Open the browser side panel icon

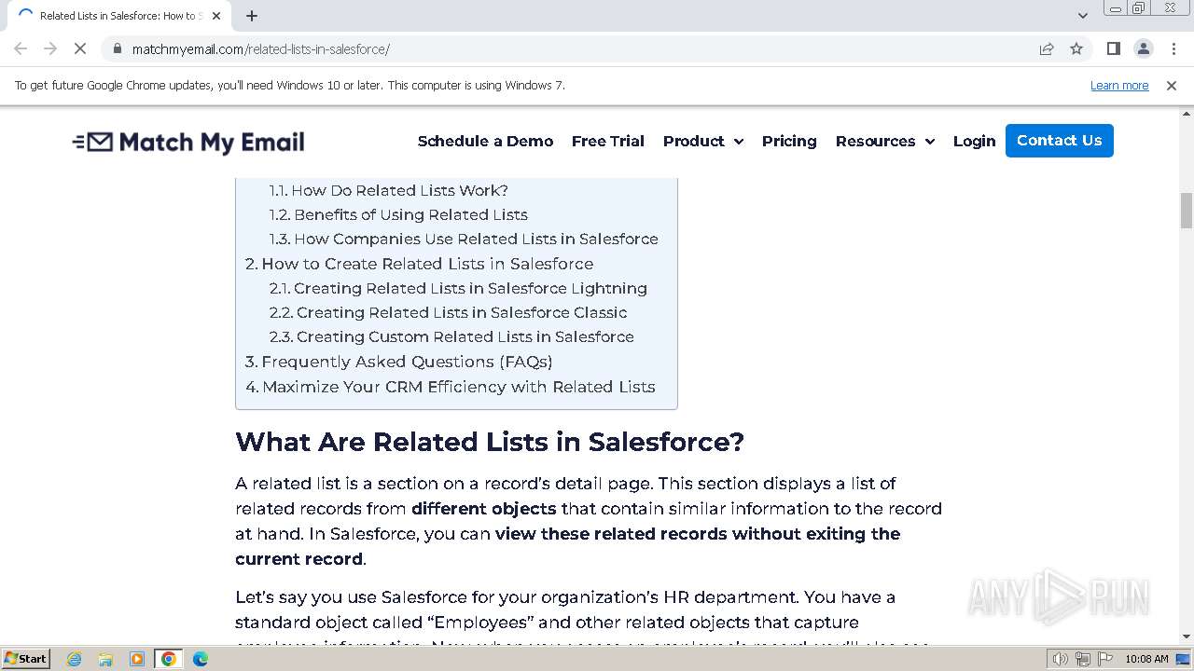pyautogui.click(x=1113, y=48)
